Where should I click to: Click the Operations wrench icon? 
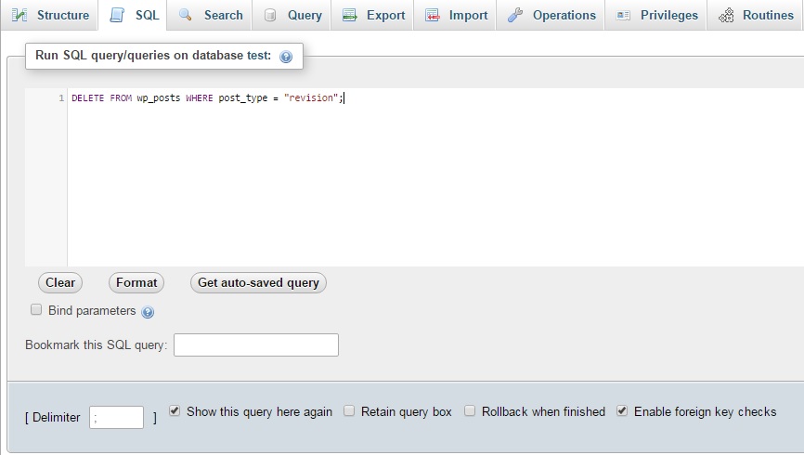pyautogui.click(x=515, y=15)
